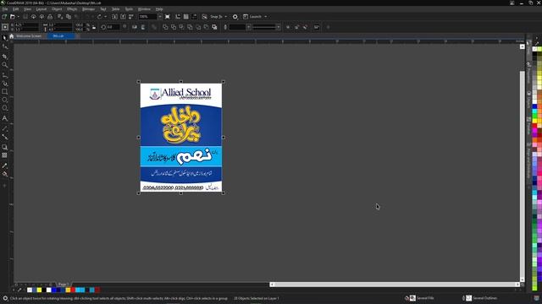This screenshot has width=542, height=304.
Task: Choose the Rectangle tool
Action: coord(4,92)
